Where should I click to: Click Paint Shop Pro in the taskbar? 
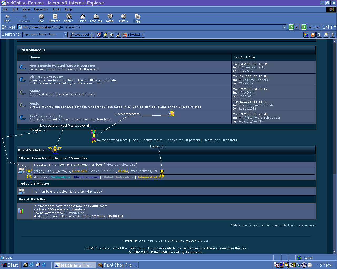(x=118, y=265)
